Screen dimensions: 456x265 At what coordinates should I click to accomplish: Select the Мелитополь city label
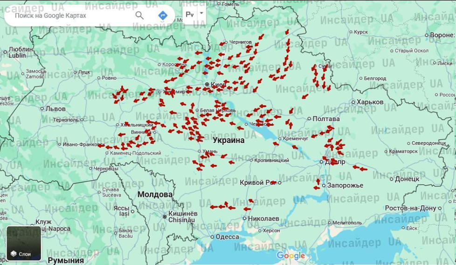[347, 223]
